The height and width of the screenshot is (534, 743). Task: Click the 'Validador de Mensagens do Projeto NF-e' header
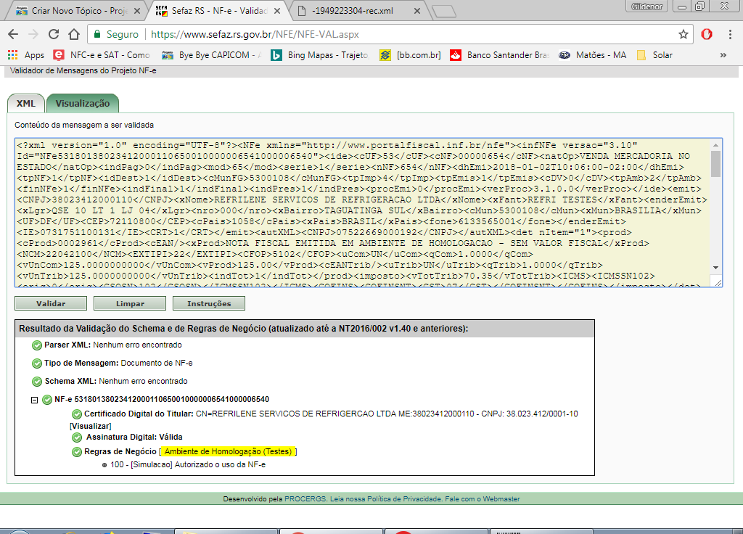click(83, 70)
